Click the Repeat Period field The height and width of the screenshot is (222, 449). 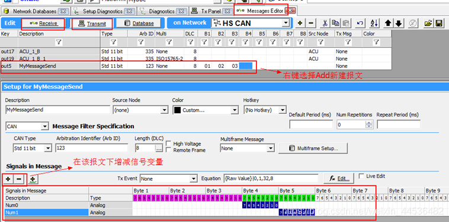click(x=399, y=125)
